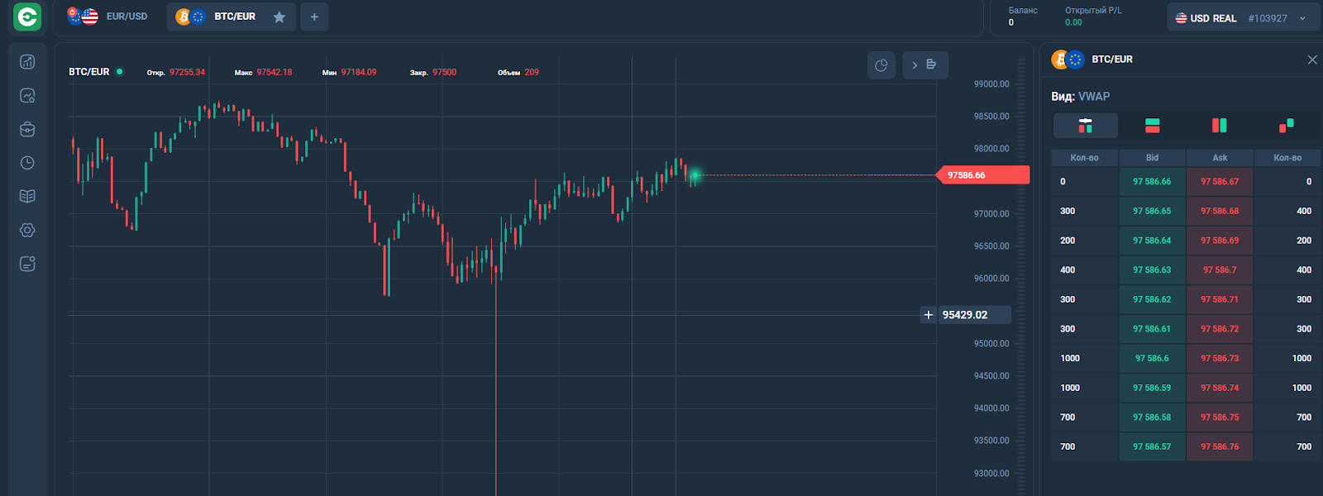Open the chart analytics sidebar icon
Screen dimensions: 1323x496
pos(27,62)
